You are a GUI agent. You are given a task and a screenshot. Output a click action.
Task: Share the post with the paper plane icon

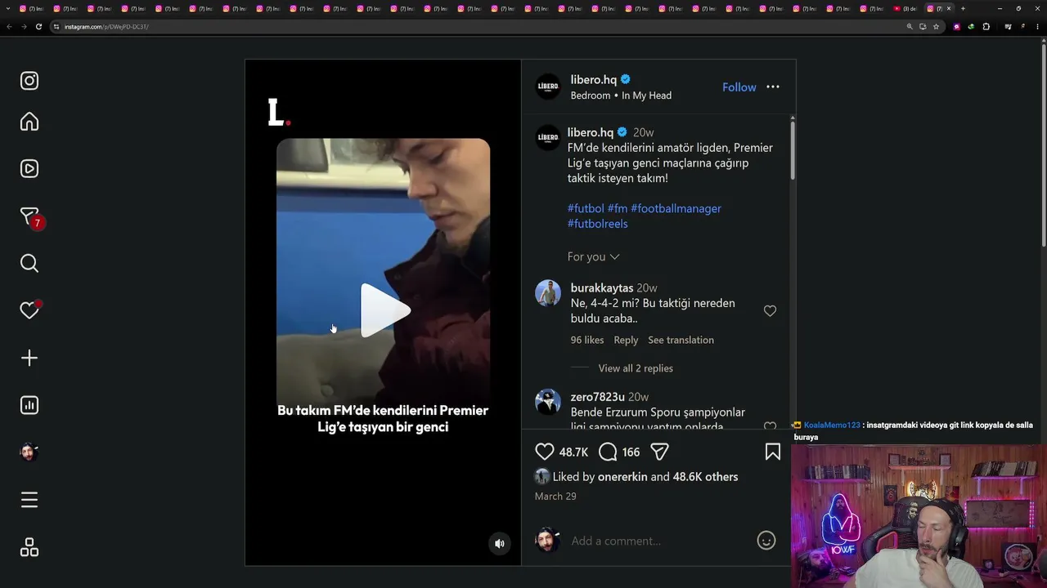point(660,452)
